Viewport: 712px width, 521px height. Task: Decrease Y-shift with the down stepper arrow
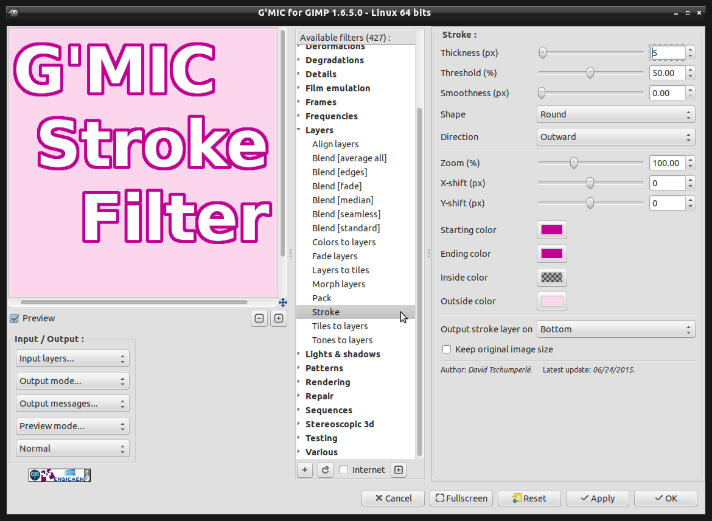[690, 207]
